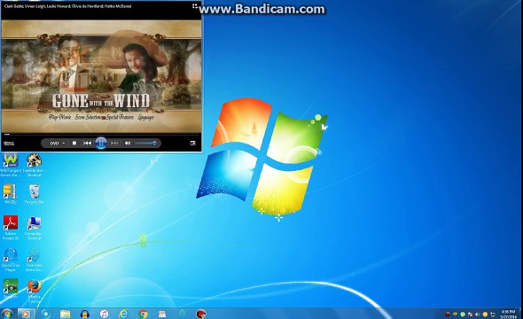523x319 pixels.
Task: Open the network status tray icon
Action: 493,315
